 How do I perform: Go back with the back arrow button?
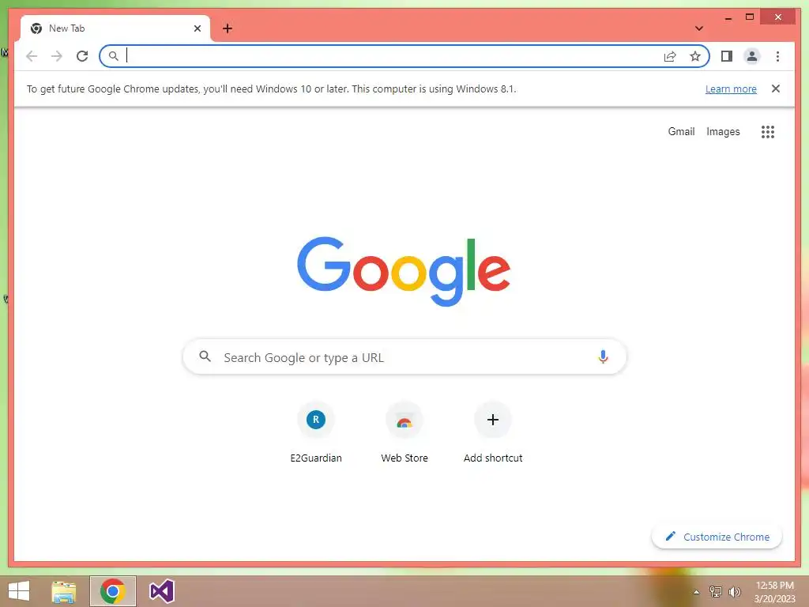pos(32,56)
